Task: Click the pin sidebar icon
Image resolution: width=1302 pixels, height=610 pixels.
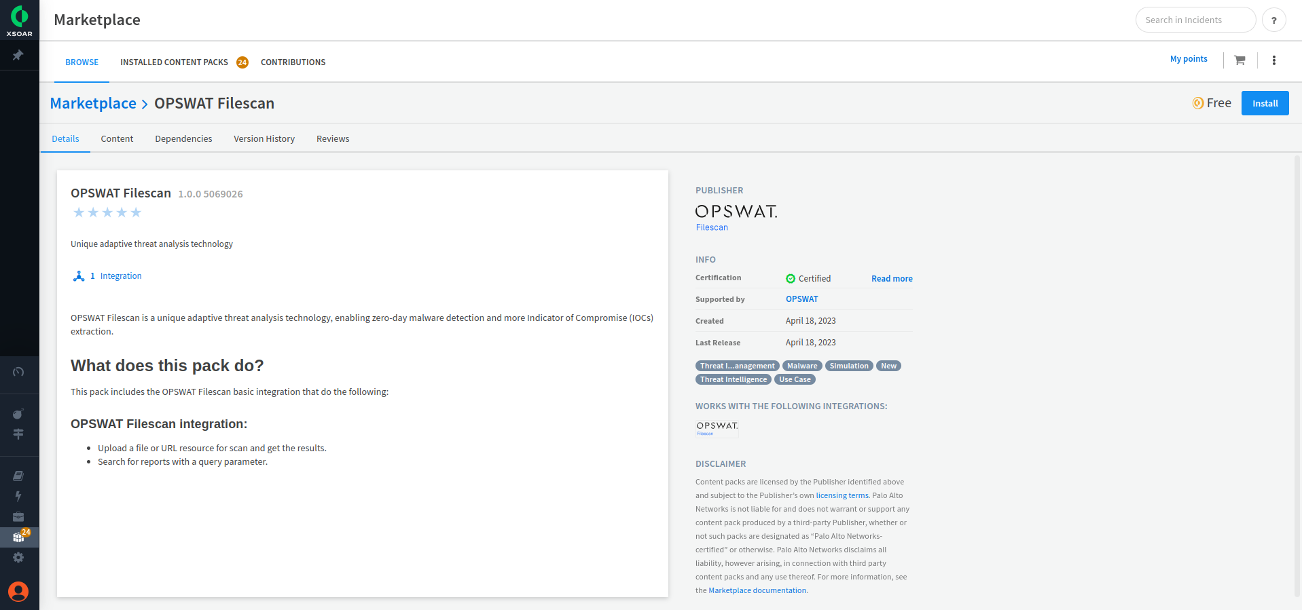Action: coord(18,55)
